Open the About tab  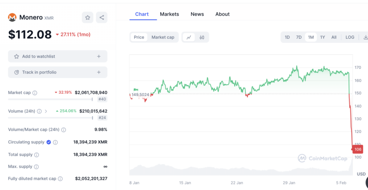(223, 14)
